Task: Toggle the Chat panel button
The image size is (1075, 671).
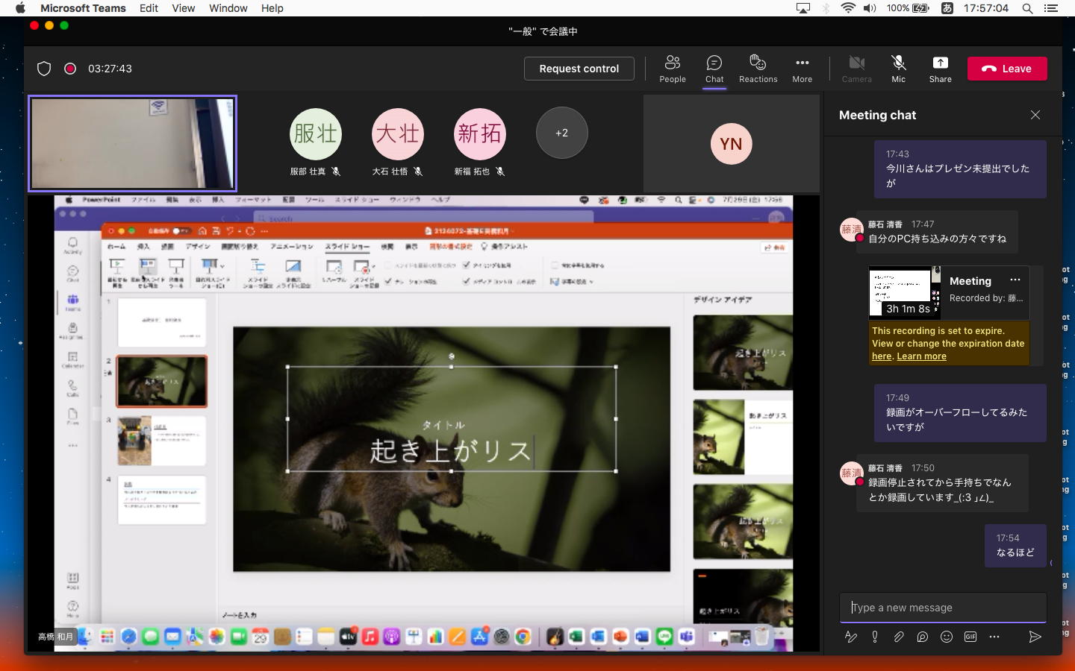Action: pyautogui.click(x=714, y=69)
